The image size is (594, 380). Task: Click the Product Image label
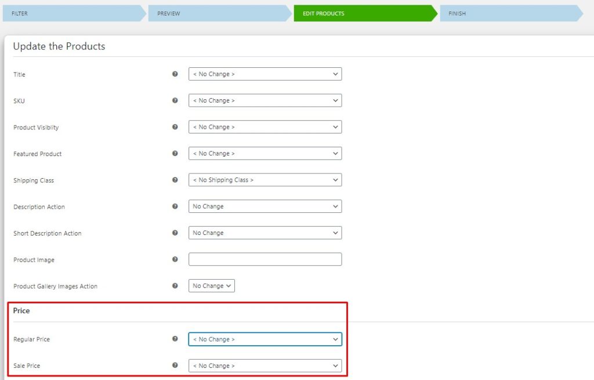pyautogui.click(x=34, y=260)
